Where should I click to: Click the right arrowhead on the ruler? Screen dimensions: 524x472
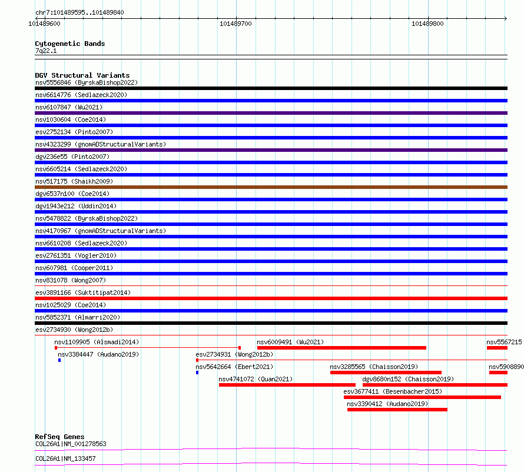point(506,19)
